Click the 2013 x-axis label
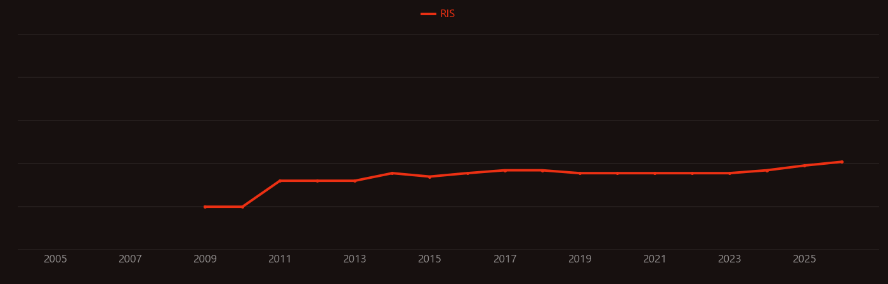 point(355,259)
